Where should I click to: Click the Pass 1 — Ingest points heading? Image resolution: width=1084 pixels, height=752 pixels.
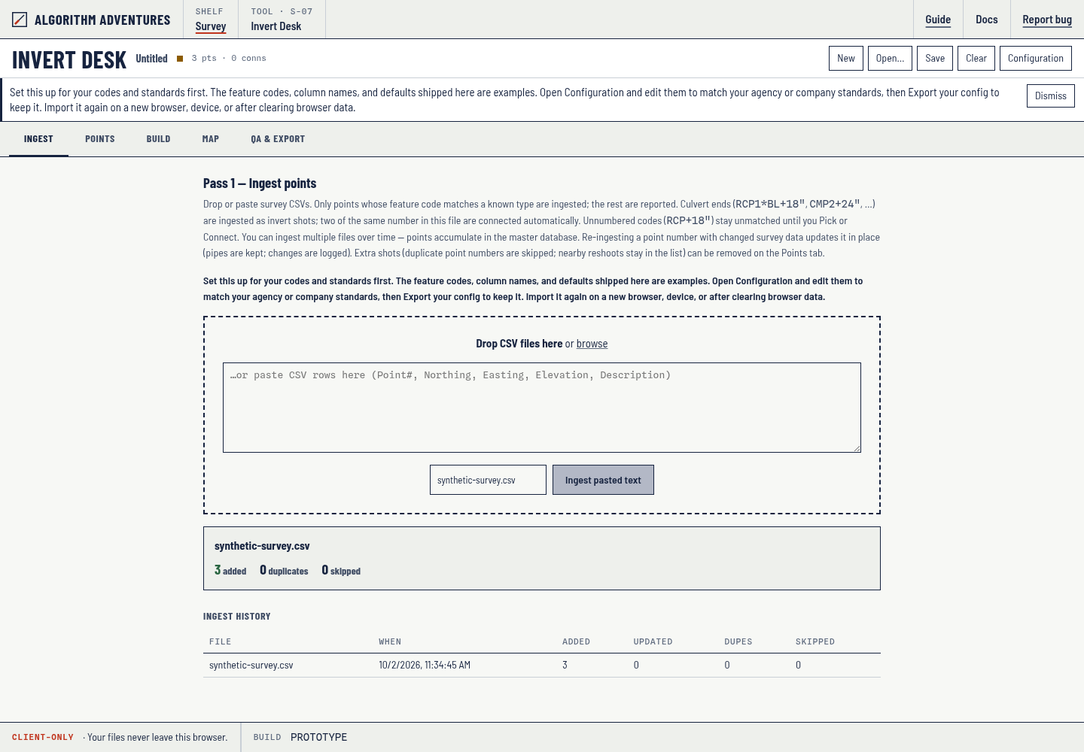(x=260, y=183)
